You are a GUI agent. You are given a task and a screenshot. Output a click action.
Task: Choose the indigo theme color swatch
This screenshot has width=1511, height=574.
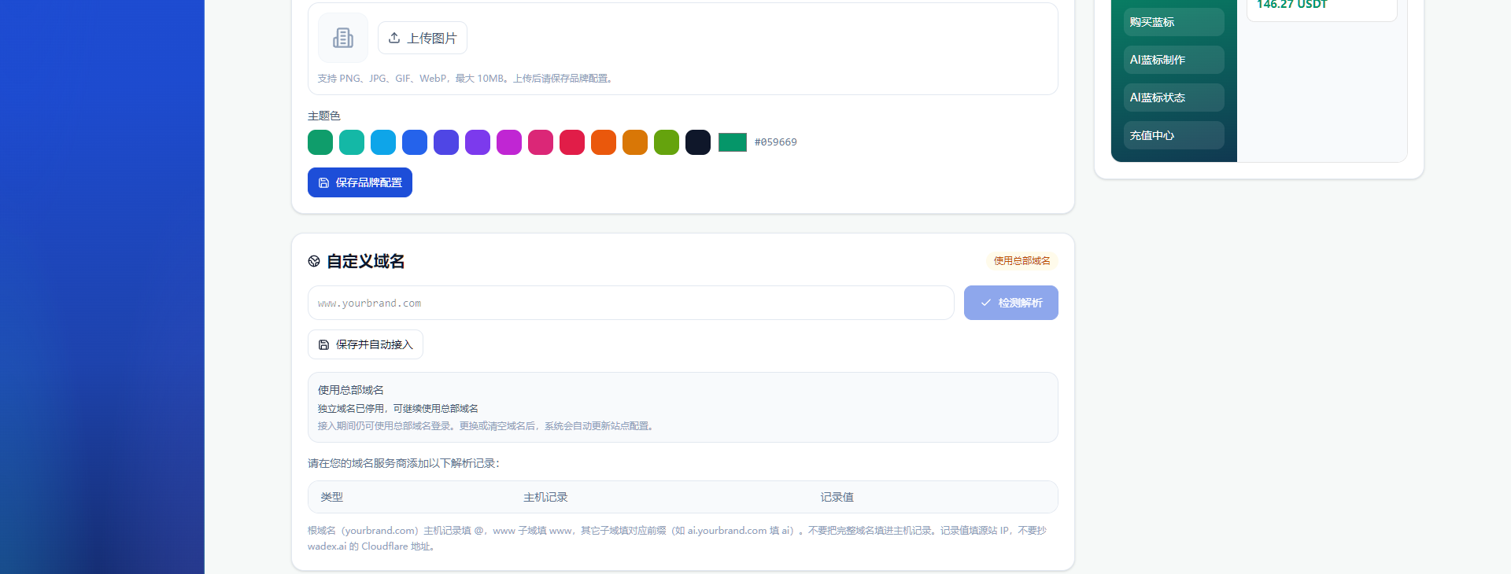pyautogui.click(x=446, y=142)
